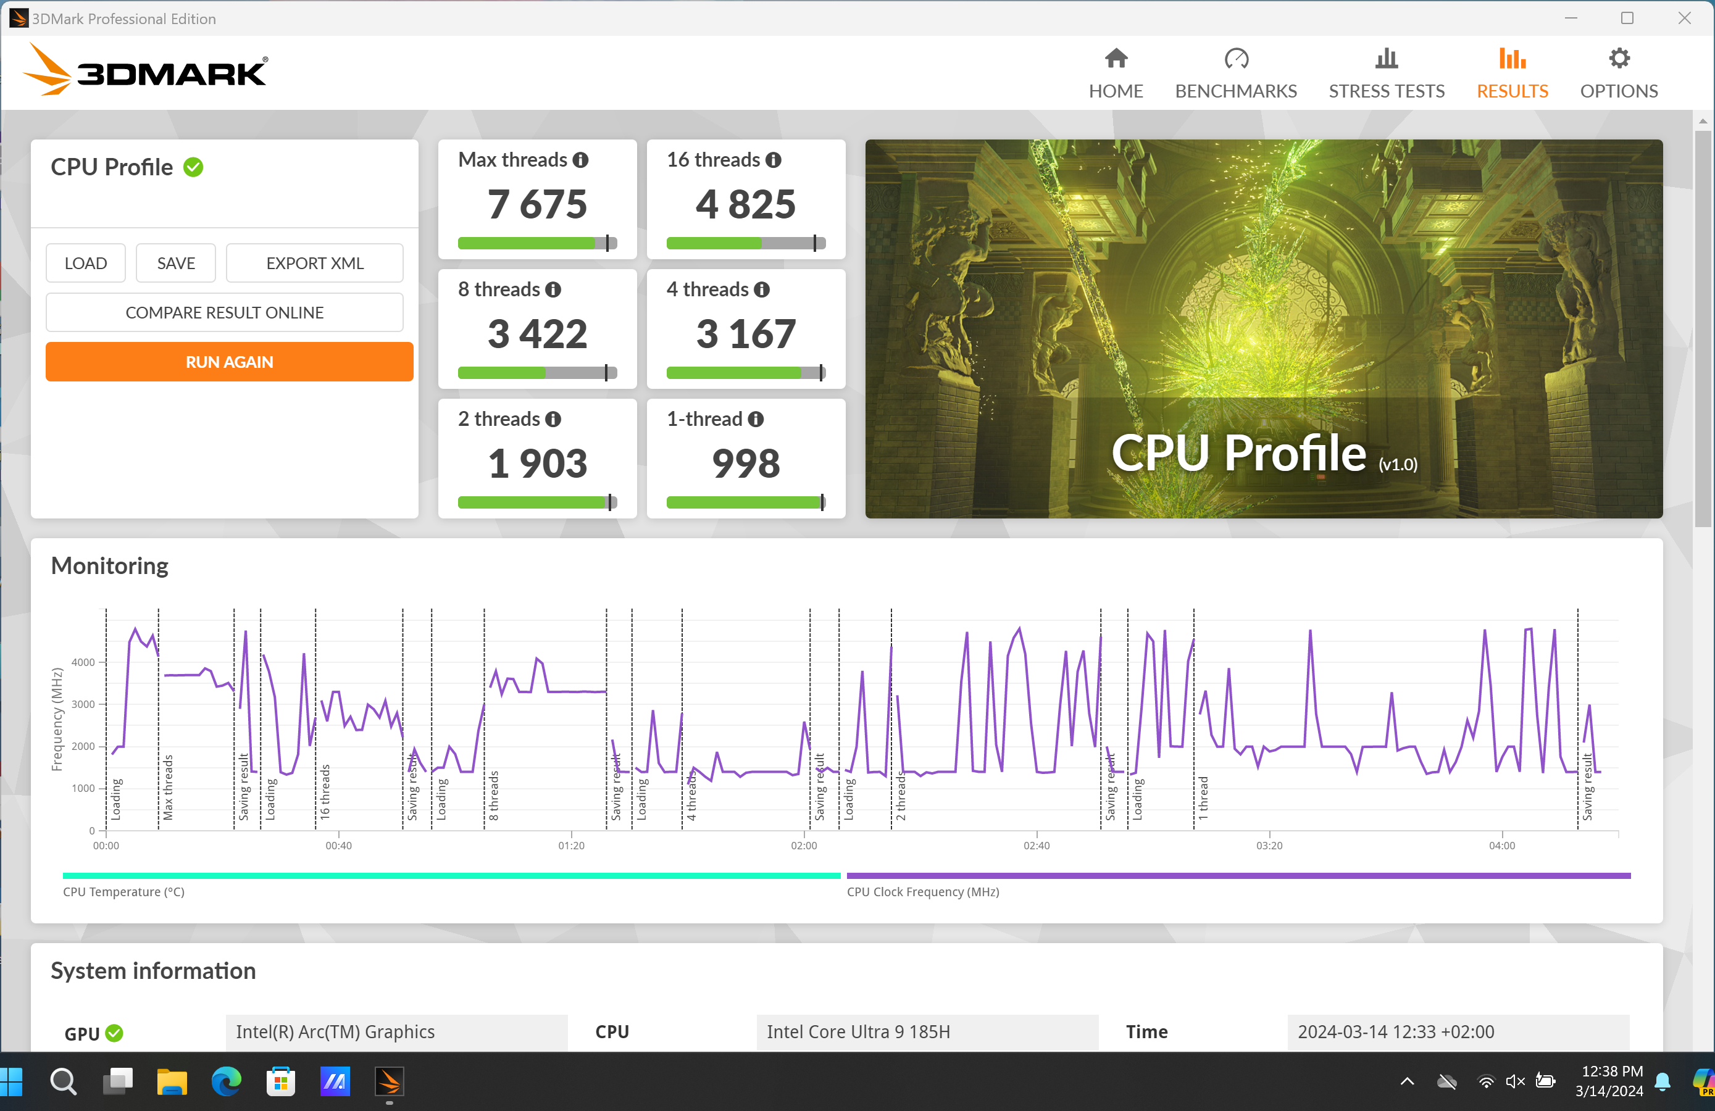Open Windows Search from taskbar
The image size is (1715, 1111).
64,1081
